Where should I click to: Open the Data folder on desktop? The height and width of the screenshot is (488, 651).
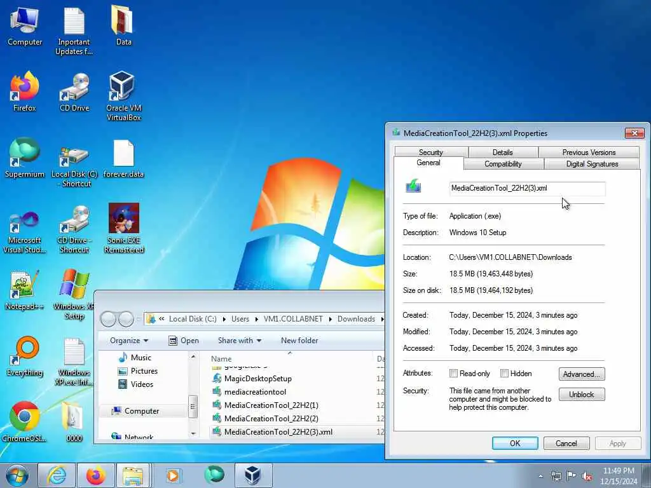pyautogui.click(x=123, y=25)
